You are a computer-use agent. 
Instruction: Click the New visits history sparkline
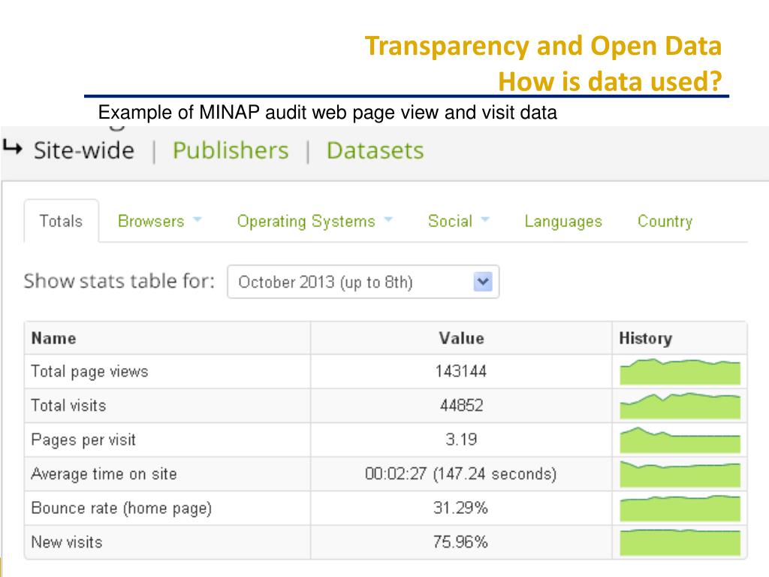point(680,542)
